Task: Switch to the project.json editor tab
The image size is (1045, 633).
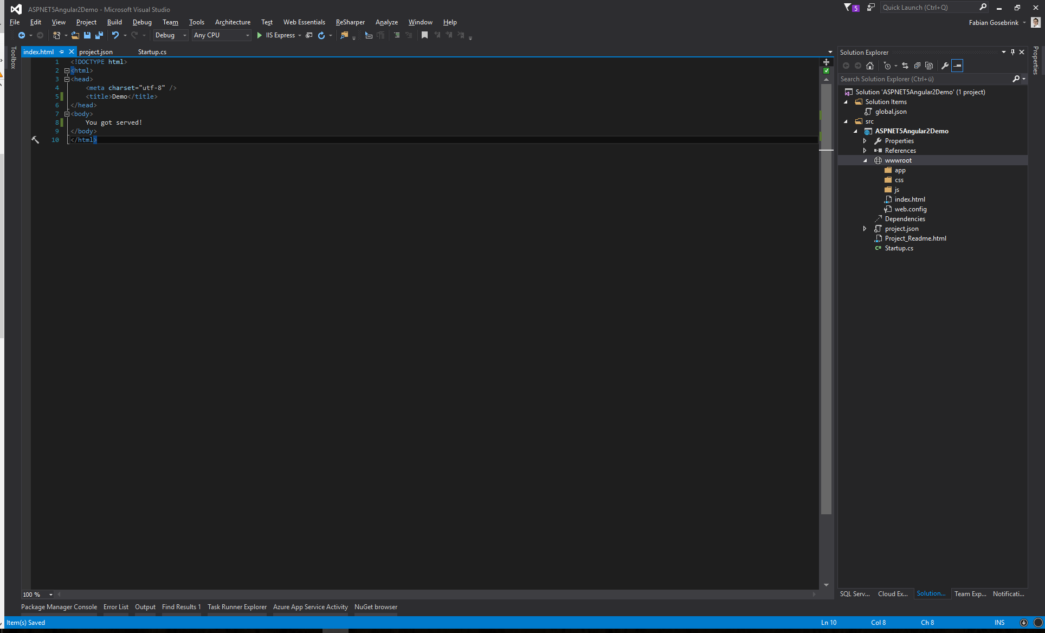Action: point(96,52)
